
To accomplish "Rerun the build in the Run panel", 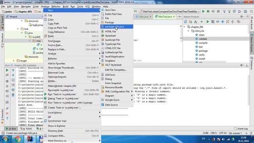I will click(x=7, y=70).
